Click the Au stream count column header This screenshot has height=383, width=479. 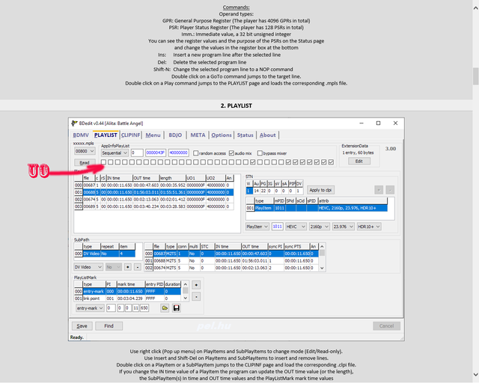256,183
